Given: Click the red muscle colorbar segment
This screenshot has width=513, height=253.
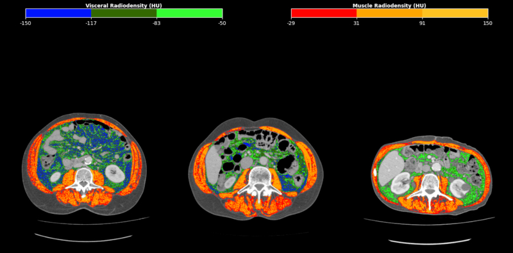Looking at the screenshot, I should [324, 13].
